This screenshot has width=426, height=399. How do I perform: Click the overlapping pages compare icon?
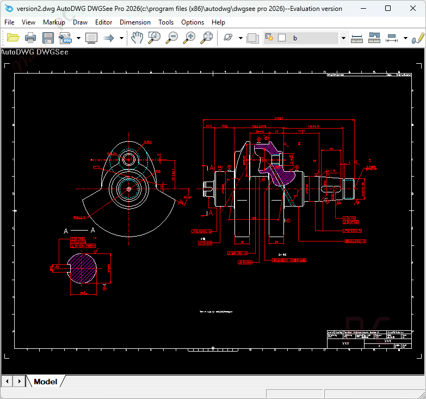[252, 38]
